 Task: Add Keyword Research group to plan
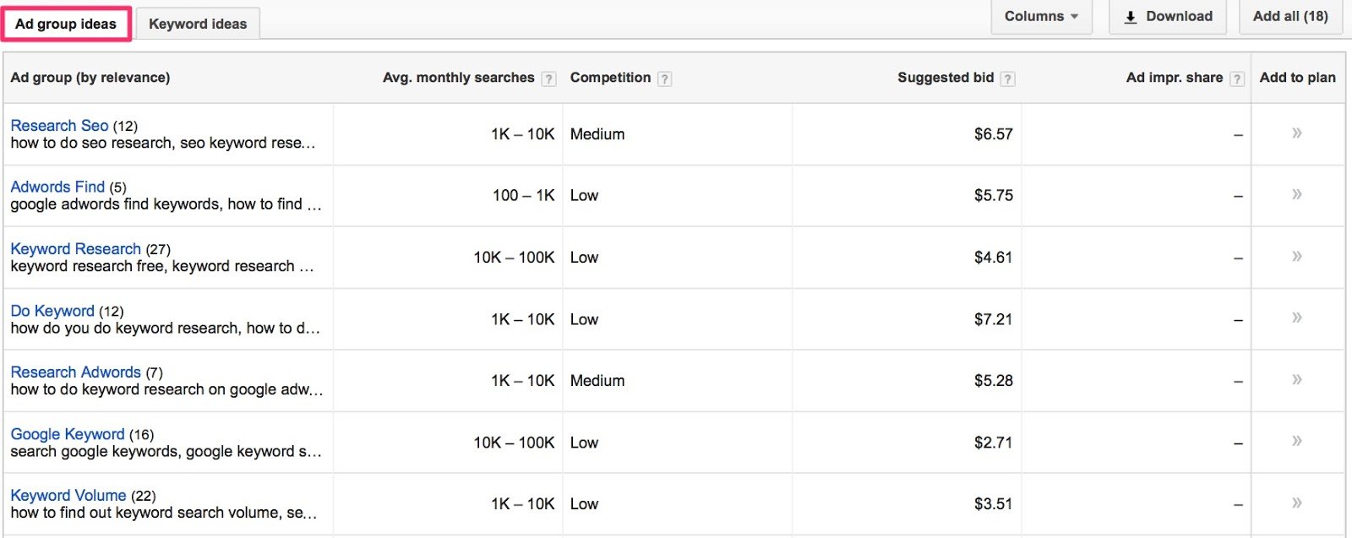(x=1297, y=256)
